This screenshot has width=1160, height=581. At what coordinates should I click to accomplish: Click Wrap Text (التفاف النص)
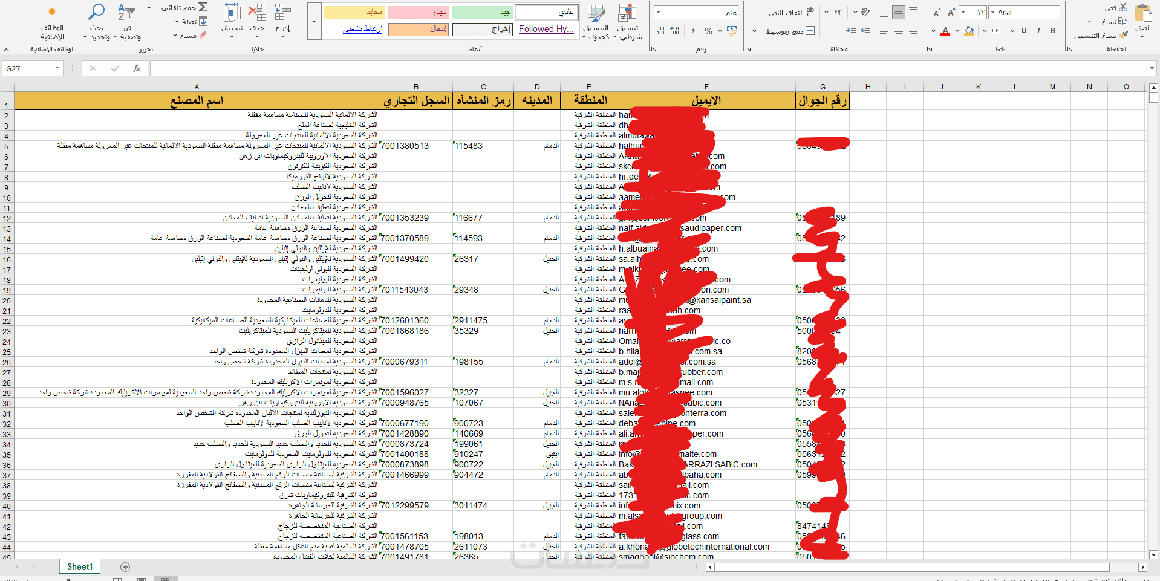[791, 12]
